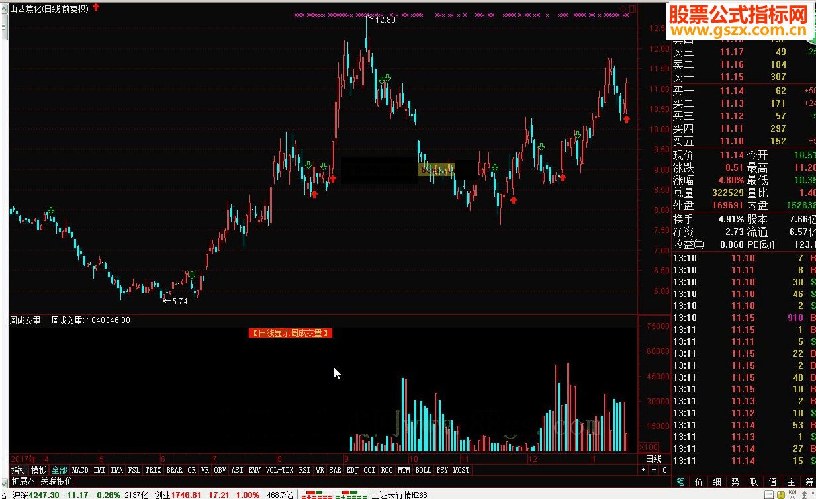Switch to the DMA indicator
This screenshot has width=816, height=499.
(x=116, y=470)
